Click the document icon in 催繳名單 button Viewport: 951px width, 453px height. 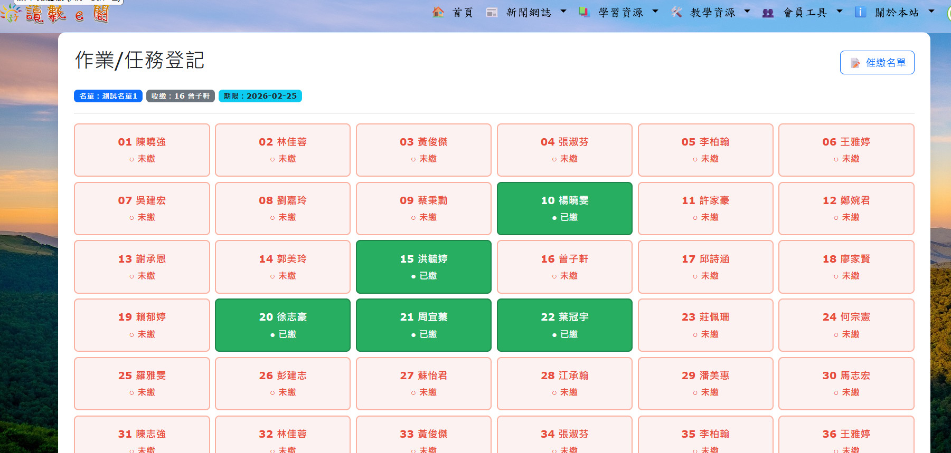855,63
